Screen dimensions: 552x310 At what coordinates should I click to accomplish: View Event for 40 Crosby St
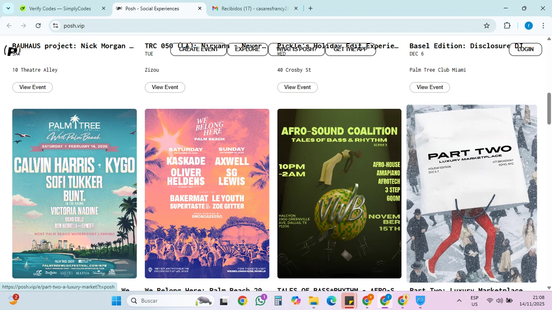pos(297,87)
